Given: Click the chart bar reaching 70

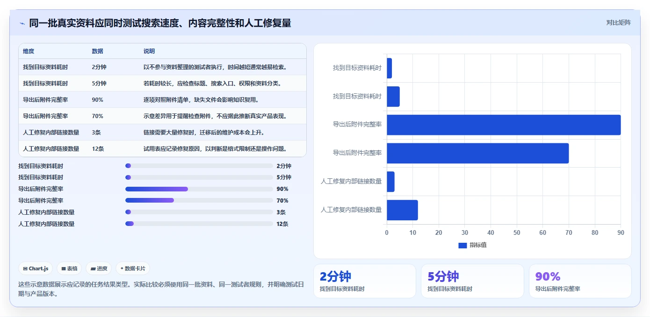Looking at the screenshot, I should coord(477,153).
